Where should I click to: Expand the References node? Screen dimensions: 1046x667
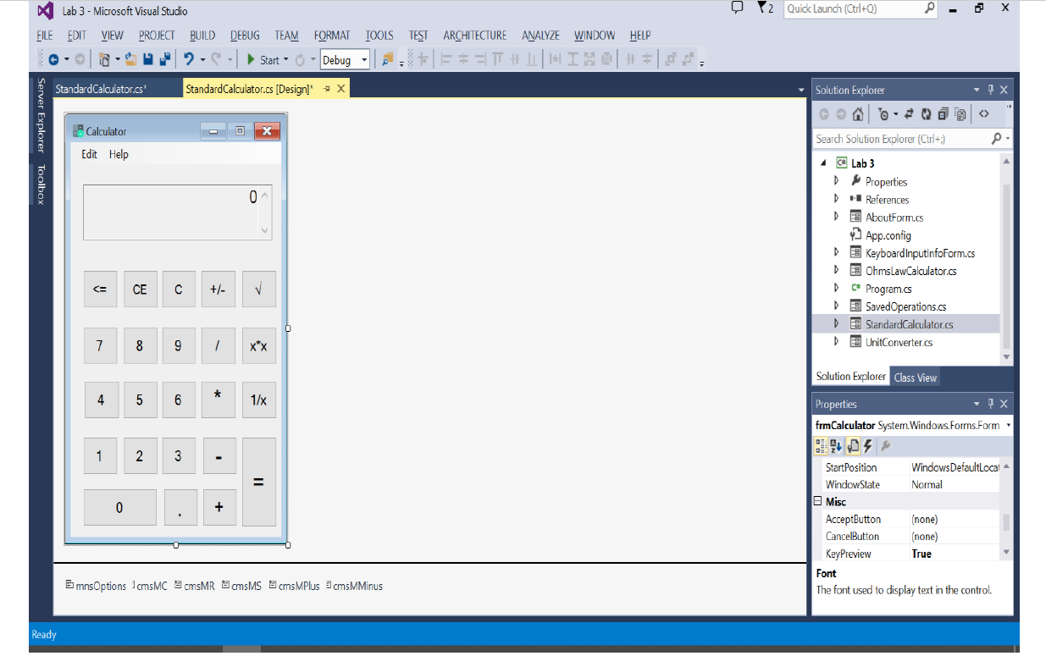pyautogui.click(x=836, y=199)
